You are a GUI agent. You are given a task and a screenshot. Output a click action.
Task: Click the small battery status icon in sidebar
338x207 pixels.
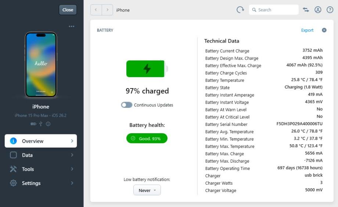click(34, 124)
